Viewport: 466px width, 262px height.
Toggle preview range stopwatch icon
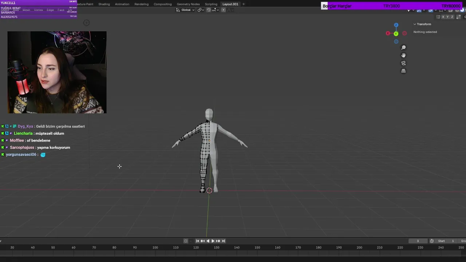point(432,241)
